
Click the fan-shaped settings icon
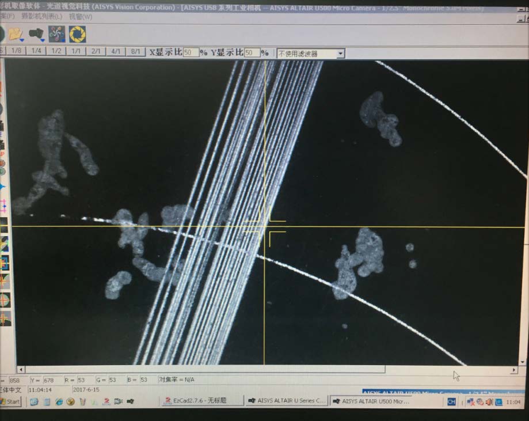click(x=56, y=35)
